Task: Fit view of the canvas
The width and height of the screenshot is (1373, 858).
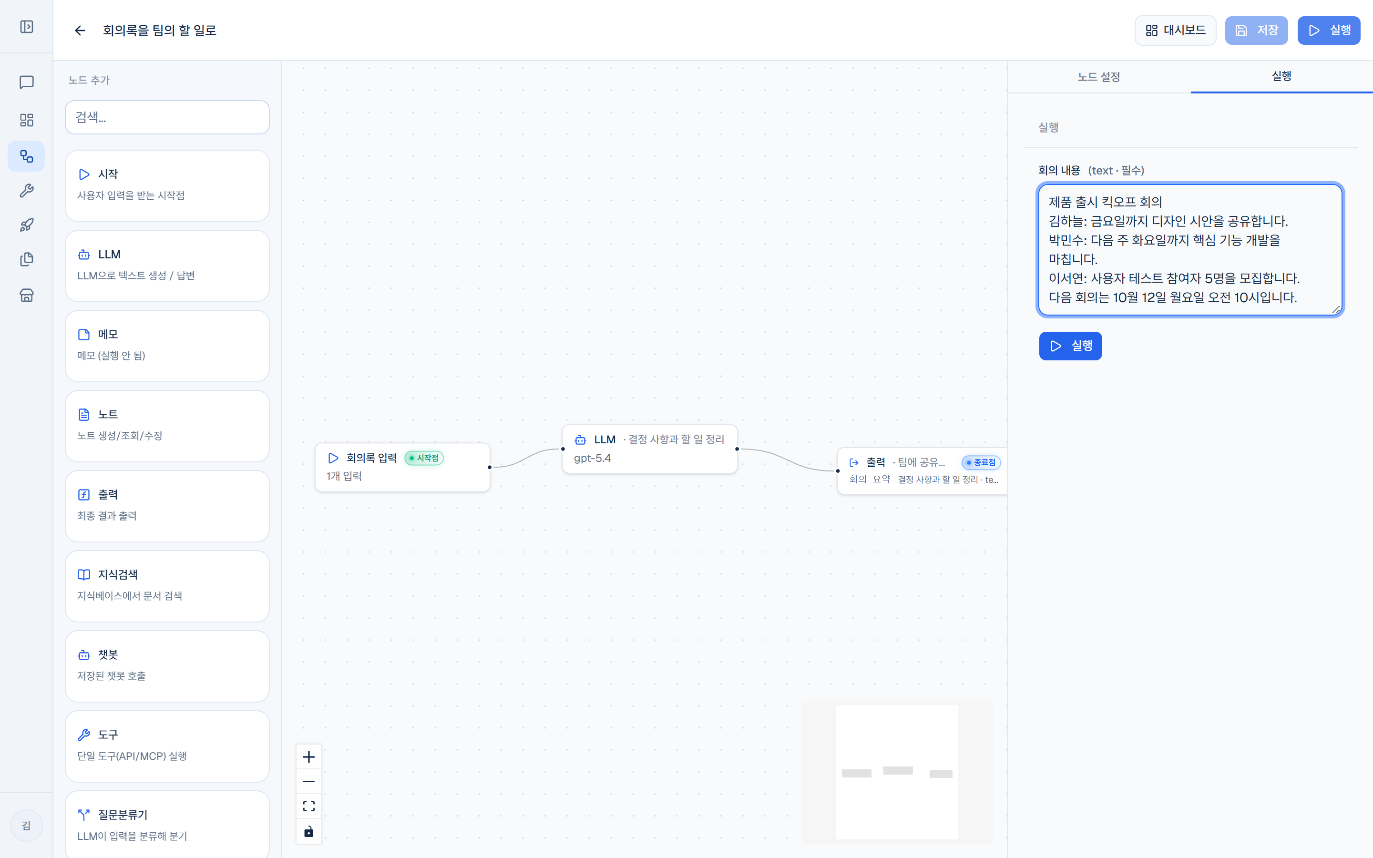Action: tap(308, 806)
